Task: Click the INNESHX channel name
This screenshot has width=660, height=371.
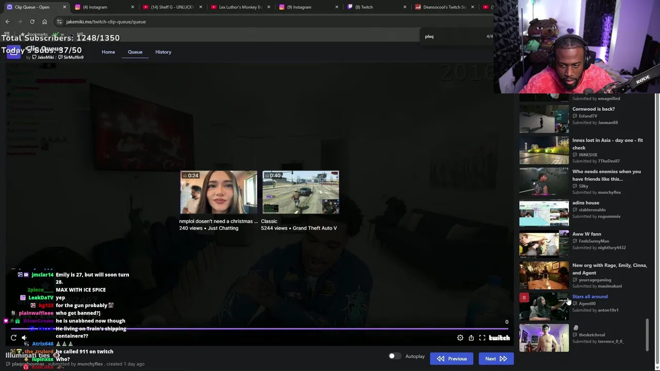Action: point(588,155)
